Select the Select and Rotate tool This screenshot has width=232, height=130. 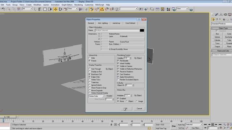pos(61,9)
